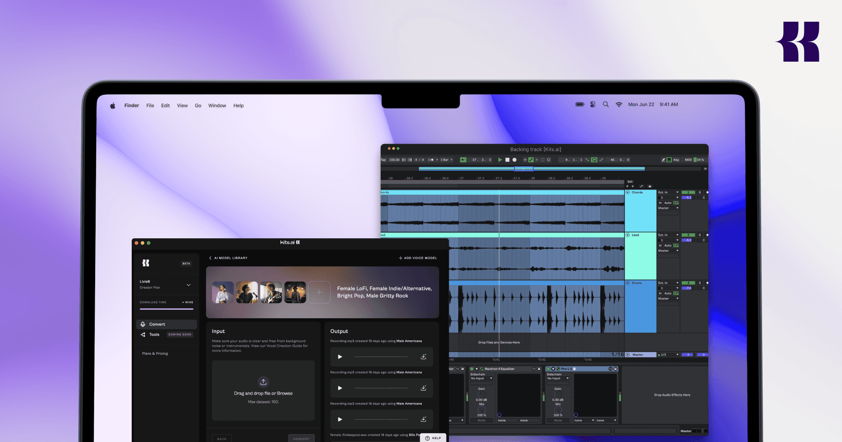Click the Help button in Kits.ai

[433, 438]
